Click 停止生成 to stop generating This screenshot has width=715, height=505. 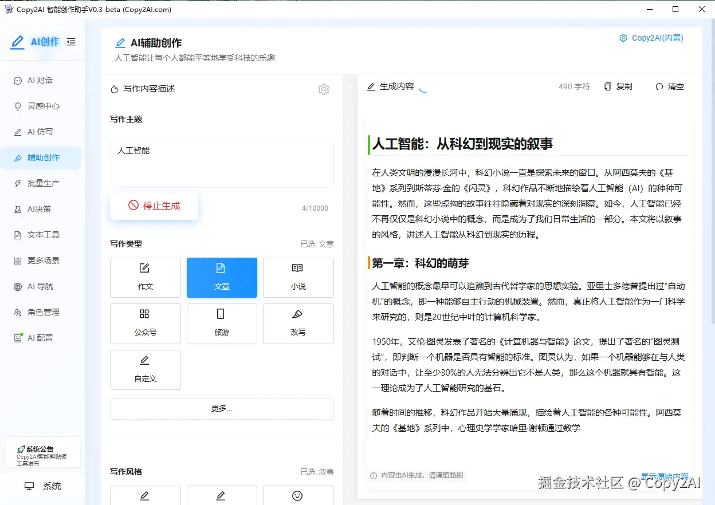pyautogui.click(x=154, y=206)
